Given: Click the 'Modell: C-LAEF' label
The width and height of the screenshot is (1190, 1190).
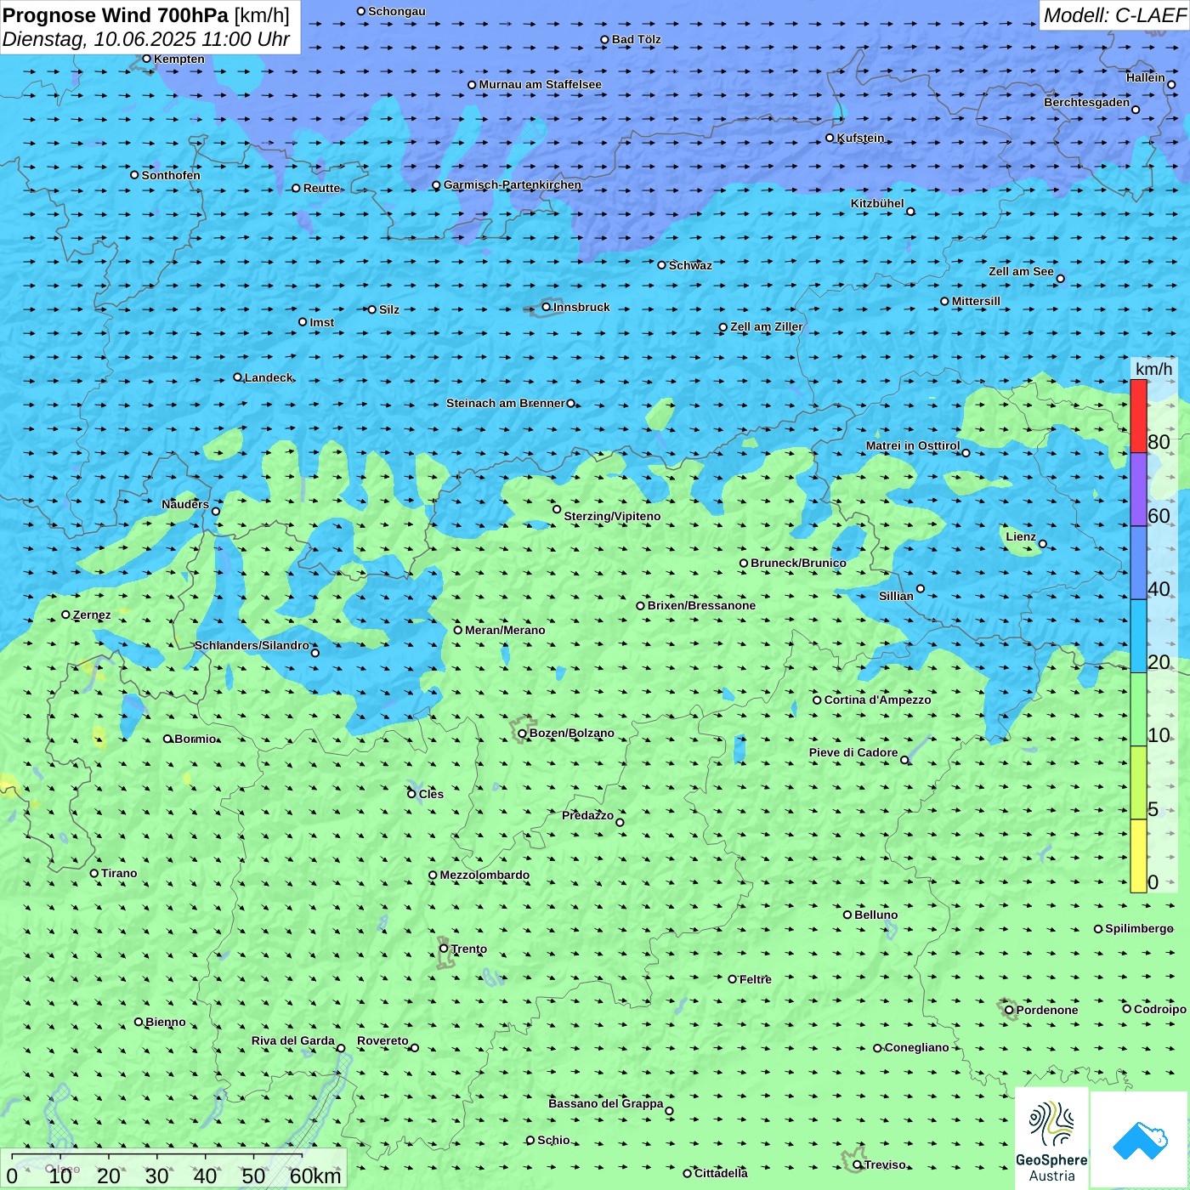Looking at the screenshot, I should (x=1114, y=15).
